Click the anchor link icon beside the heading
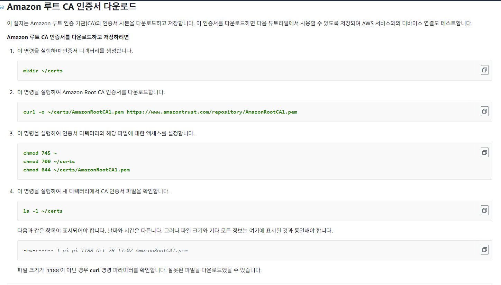The image size is (501, 285). pyautogui.click(x=2, y=7)
